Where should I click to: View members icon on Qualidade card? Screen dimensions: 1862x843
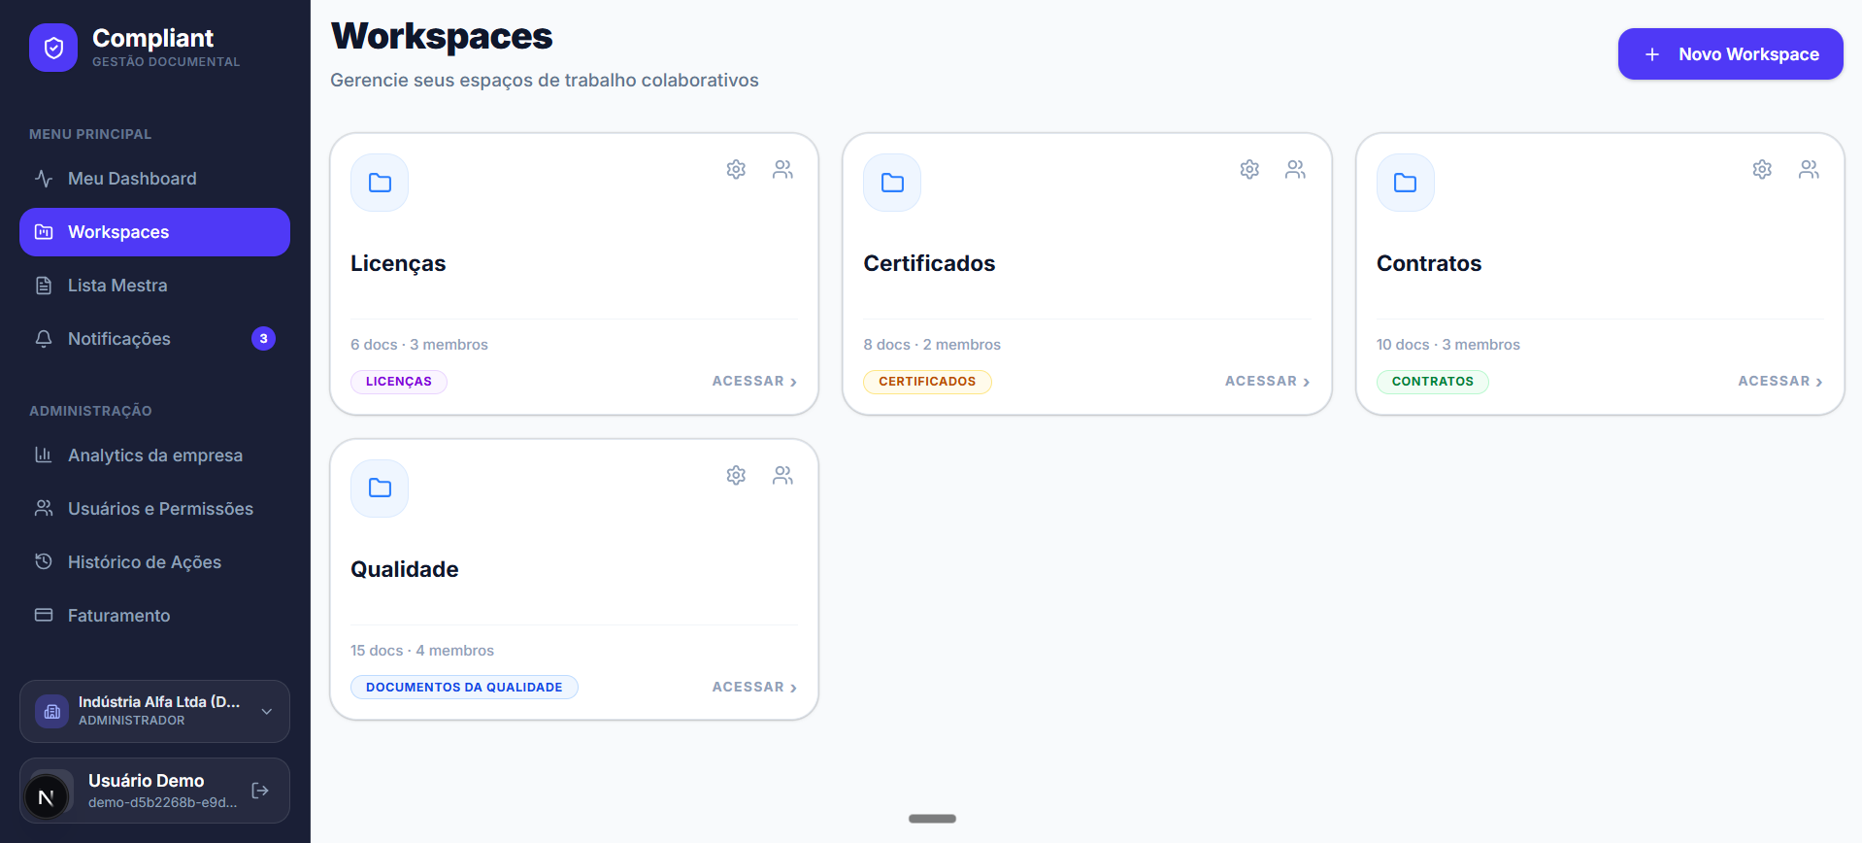(782, 475)
